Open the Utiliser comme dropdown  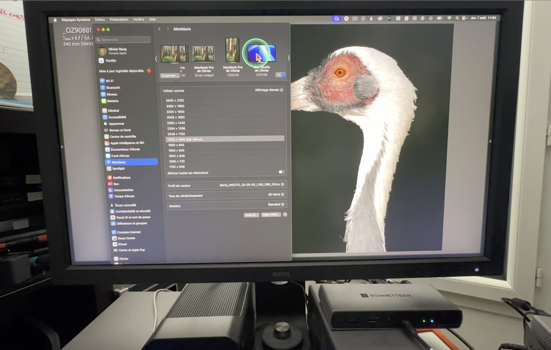coord(269,90)
